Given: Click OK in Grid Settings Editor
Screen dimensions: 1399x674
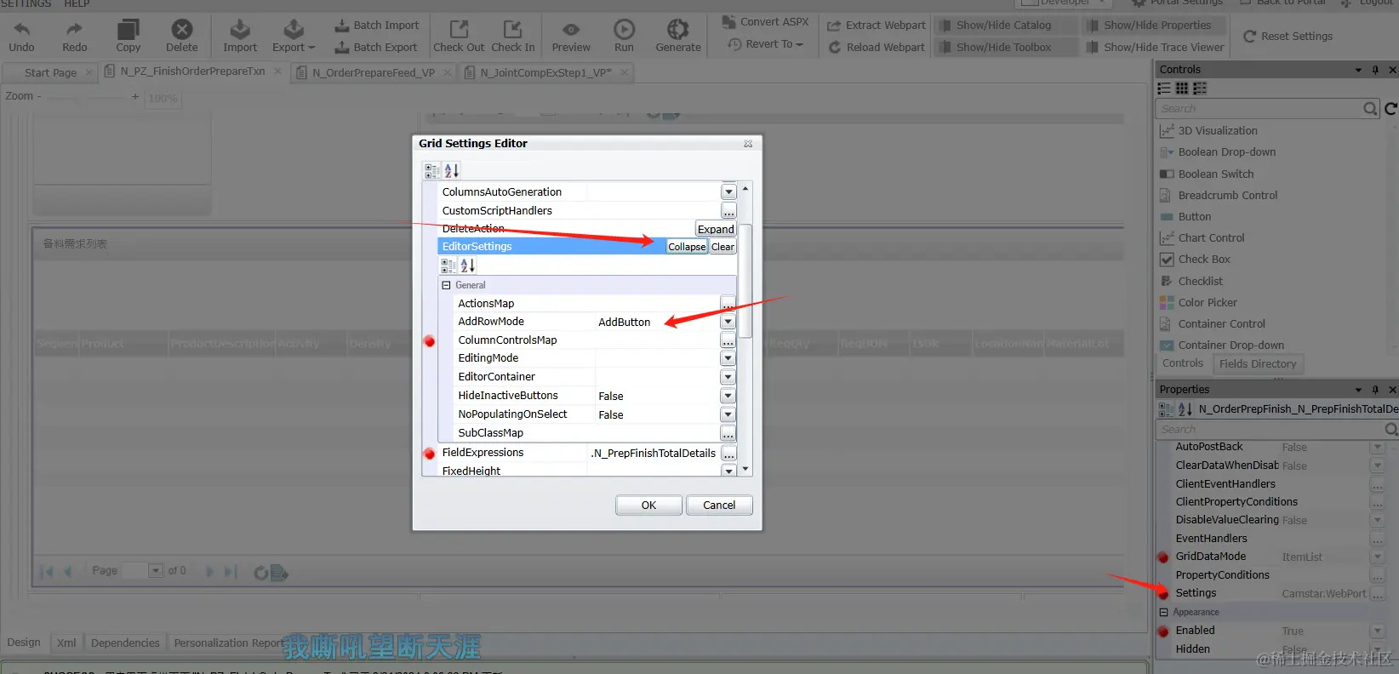Looking at the screenshot, I should click(x=648, y=505).
